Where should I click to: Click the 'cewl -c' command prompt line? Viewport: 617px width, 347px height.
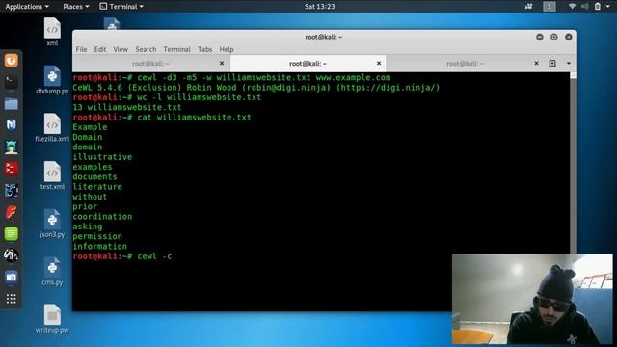[x=122, y=256]
